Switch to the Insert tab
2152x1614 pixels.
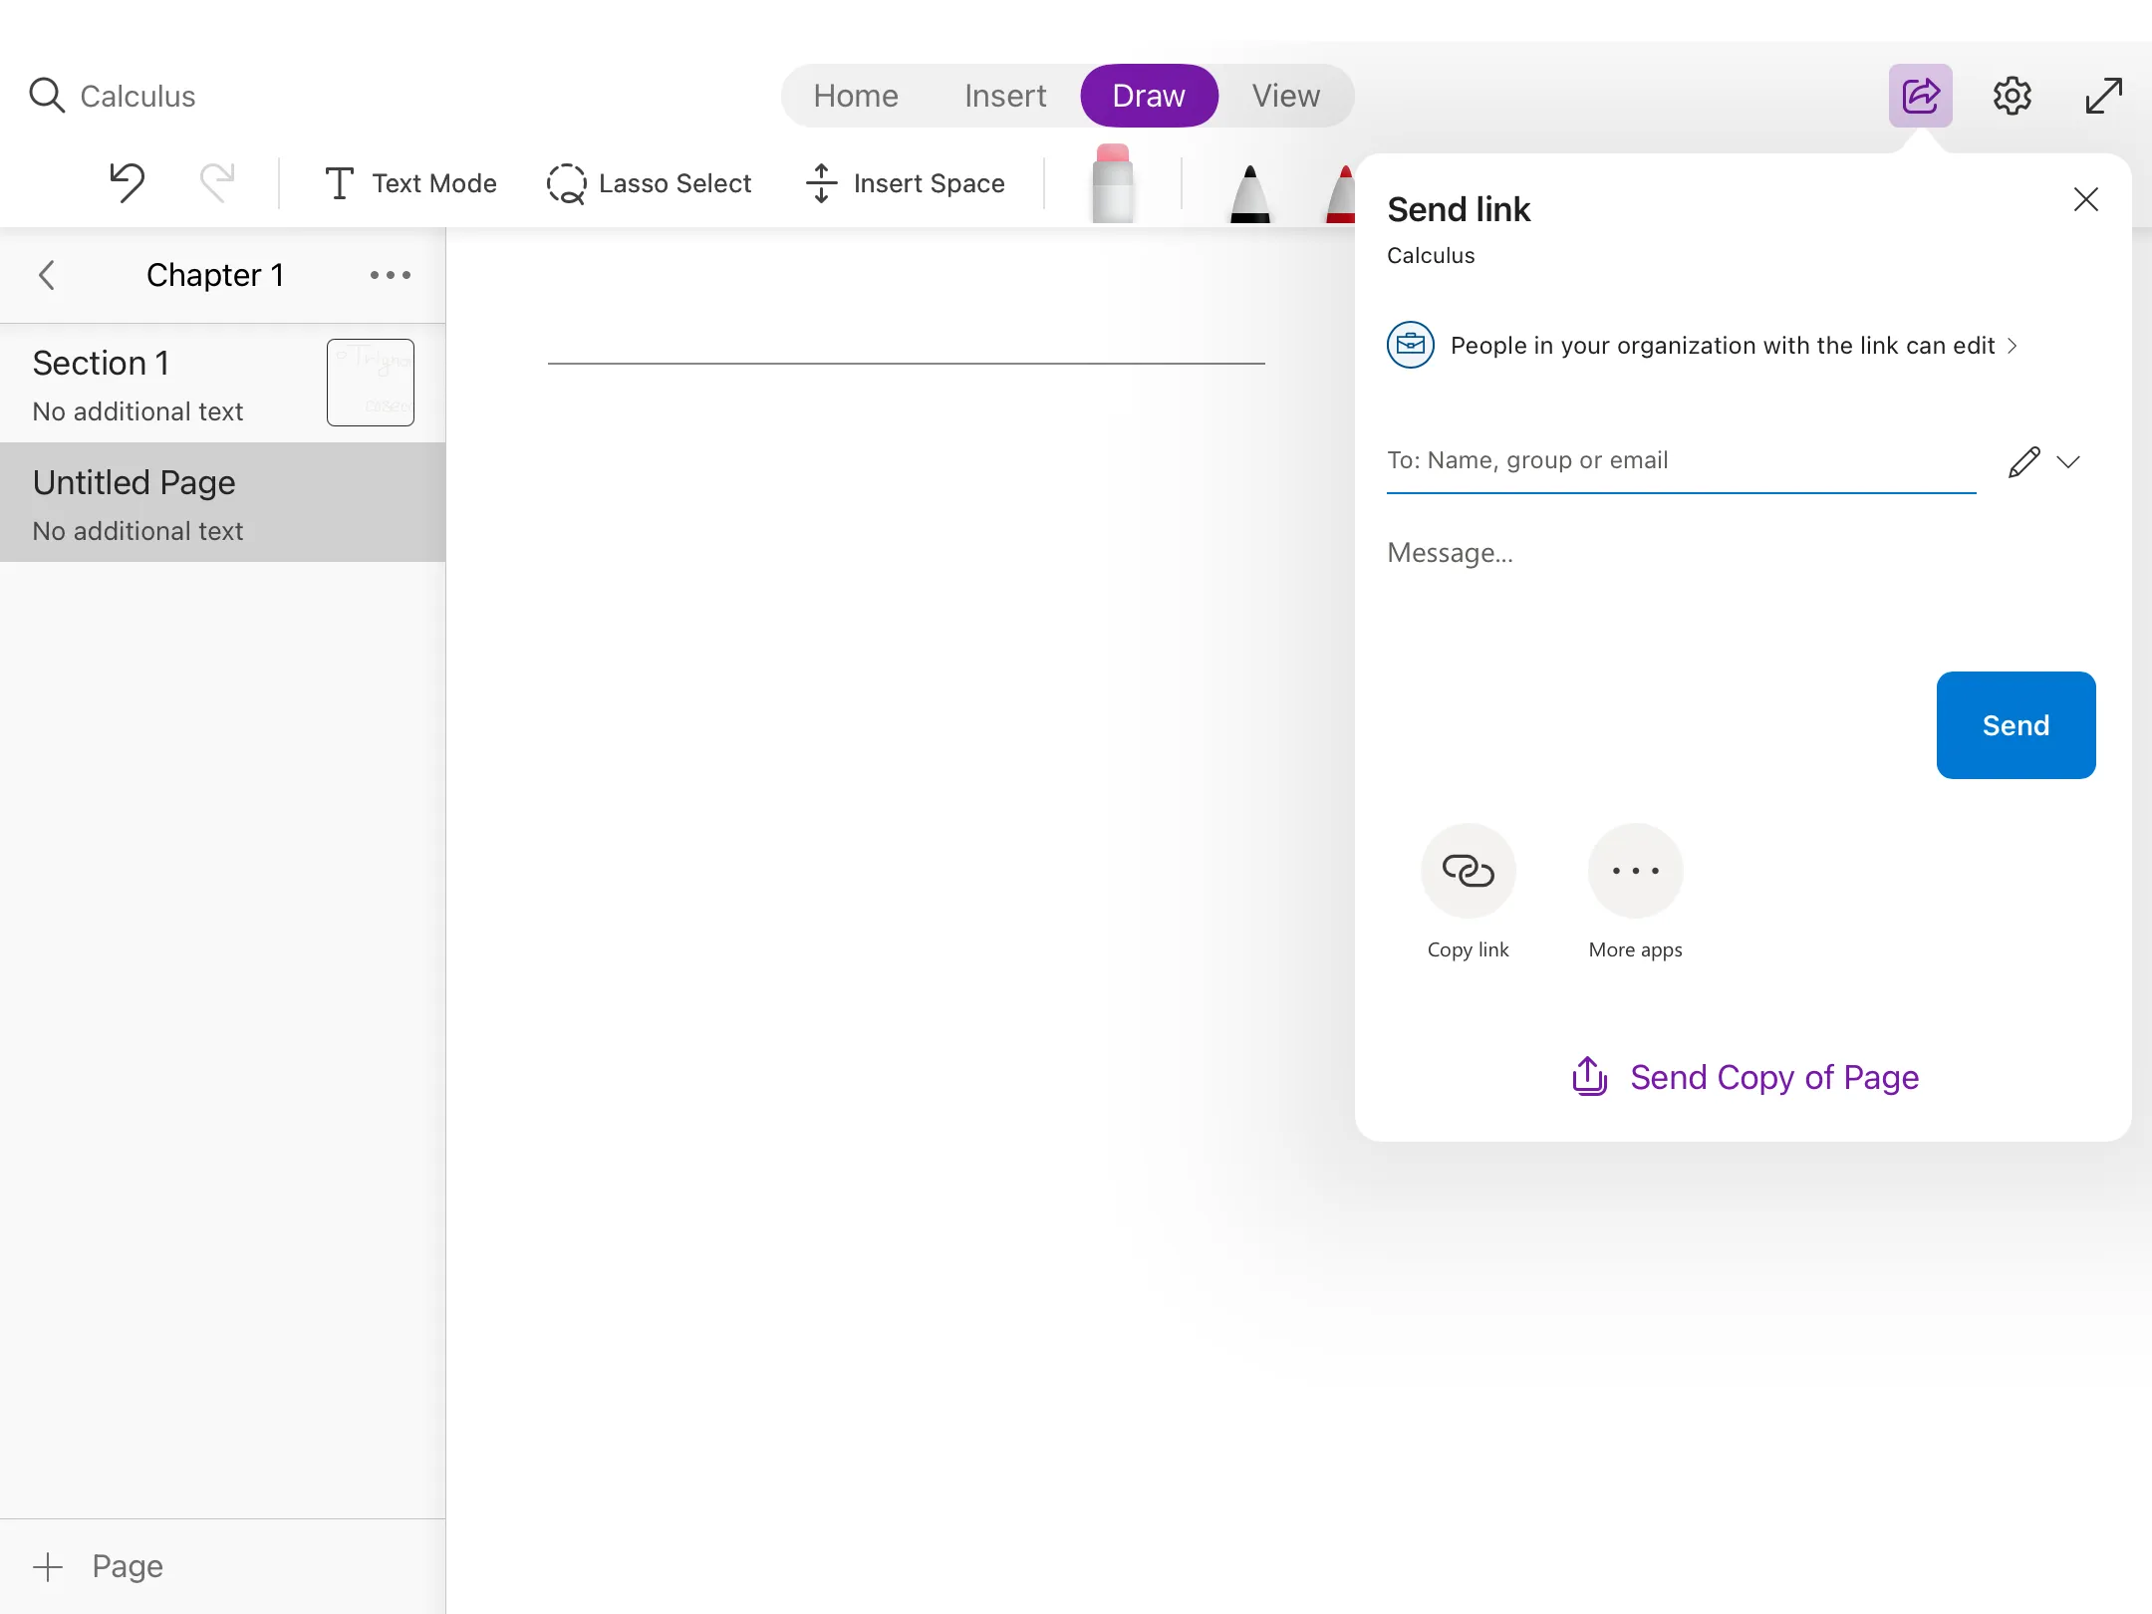coord(1004,96)
